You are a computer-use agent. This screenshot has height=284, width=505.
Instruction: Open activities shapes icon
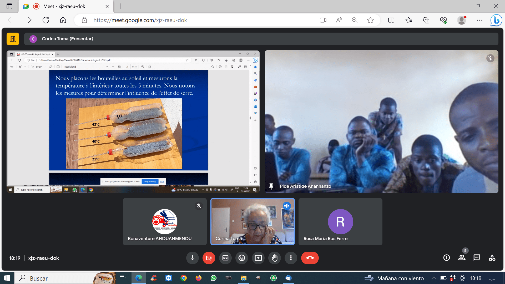(492, 258)
